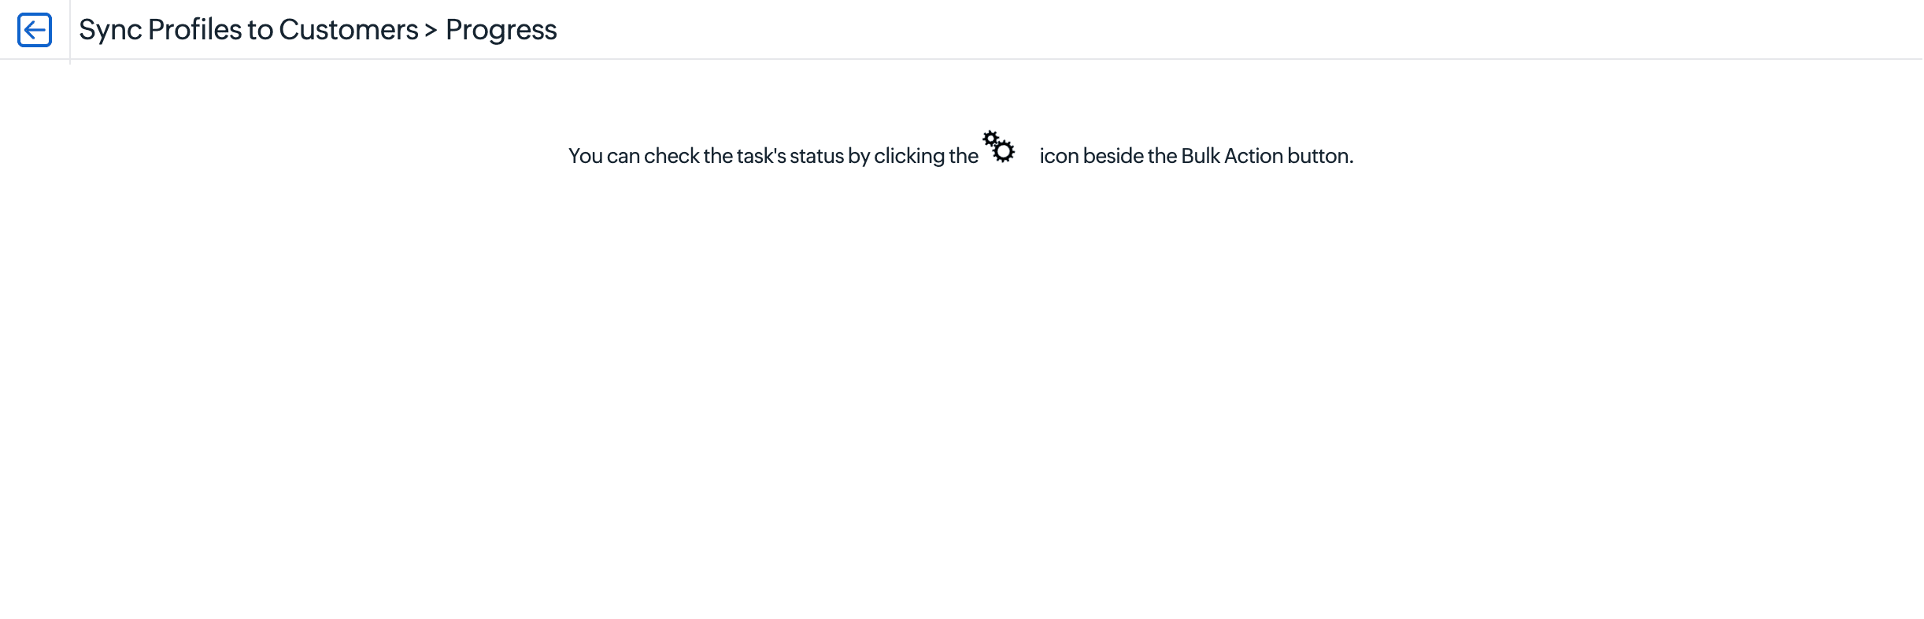Screen dimensions: 1924x619
Task: Click the gears icon in the status message
Action: [999, 146]
